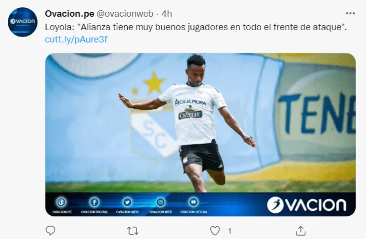This screenshot has height=239, width=366.
Task: Retweet this Ovacion.pe post
Action: (133, 231)
